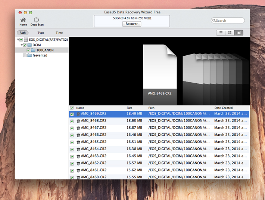The height and width of the screenshot is (200, 265).
Task: Switch to cover flow view
Action: click(x=238, y=33)
